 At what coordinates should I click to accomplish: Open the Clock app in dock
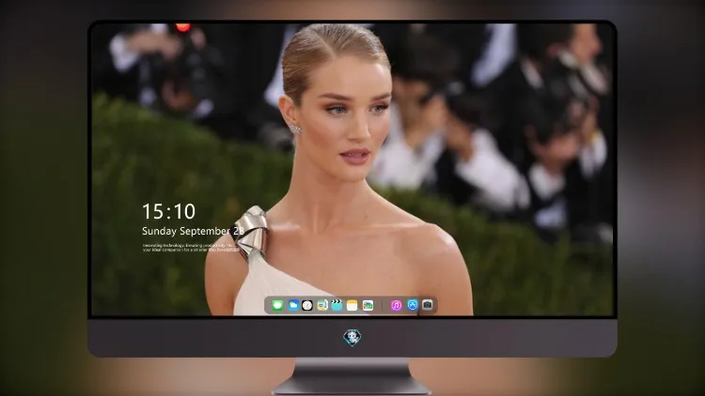tap(307, 306)
